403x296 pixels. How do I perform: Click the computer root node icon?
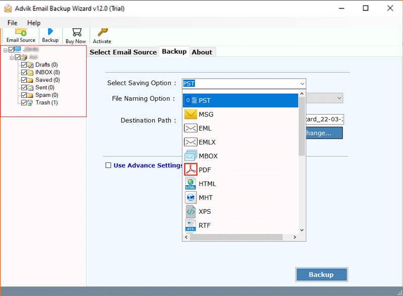click(18, 49)
